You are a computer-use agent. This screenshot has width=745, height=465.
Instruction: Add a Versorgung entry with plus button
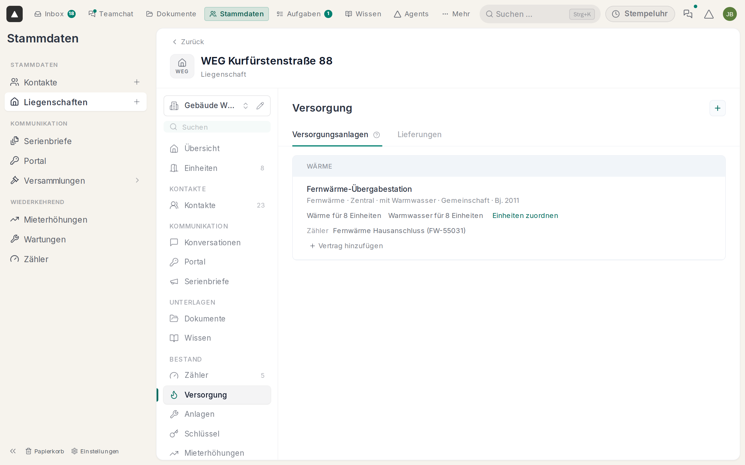coord(717,108)
